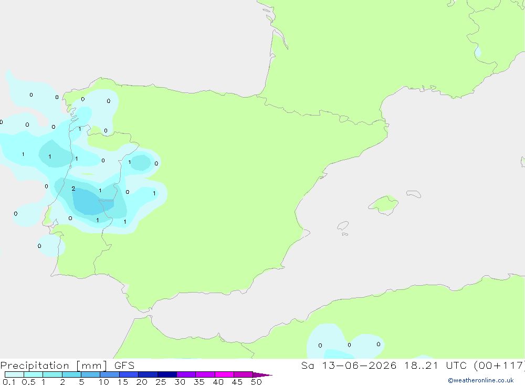This screenshot has height=385, width=525.
Task: Click the 5–10 mm light blue legend swatch
Action: [x=91, y=374]
